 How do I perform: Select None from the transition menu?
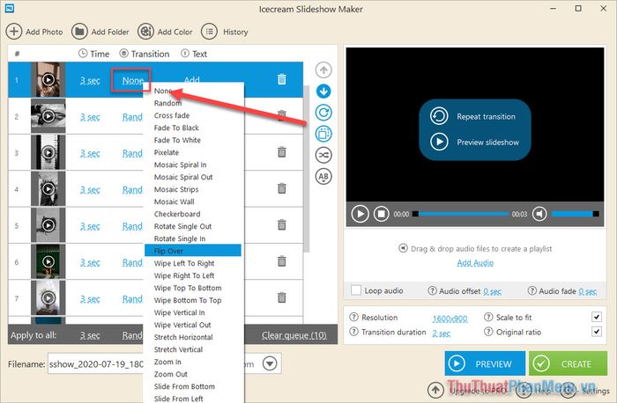[193, 91]
